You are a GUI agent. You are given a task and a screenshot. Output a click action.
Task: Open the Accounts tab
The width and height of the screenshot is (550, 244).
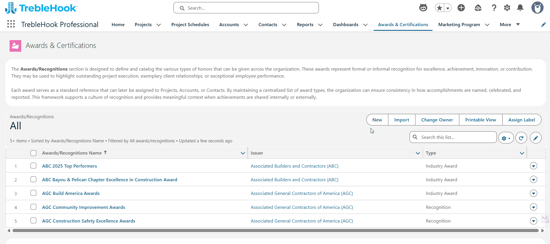[x=229, y=25]
